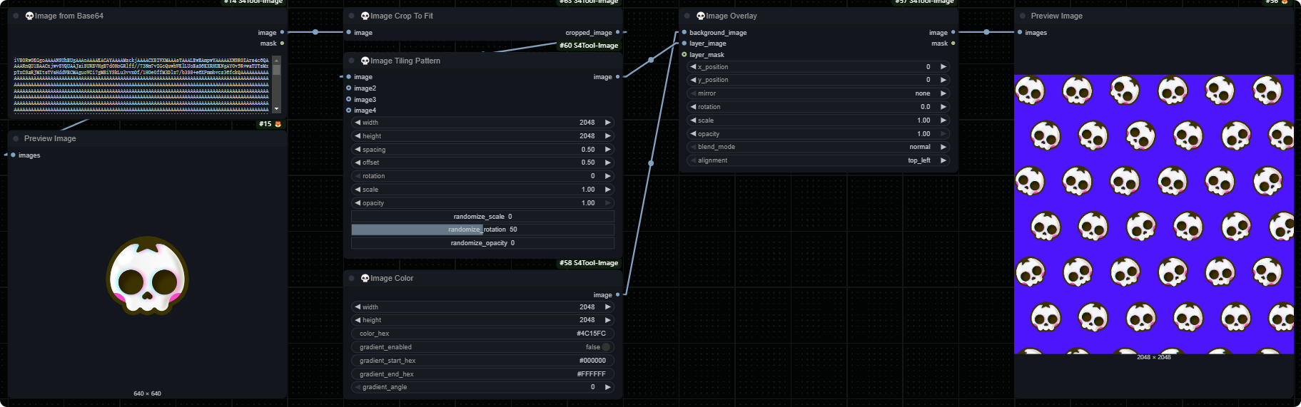This screenshot has height=407, width=1301.
Task: Click the #60 S4Tool-Image badge label
Action: click(588, 46)
